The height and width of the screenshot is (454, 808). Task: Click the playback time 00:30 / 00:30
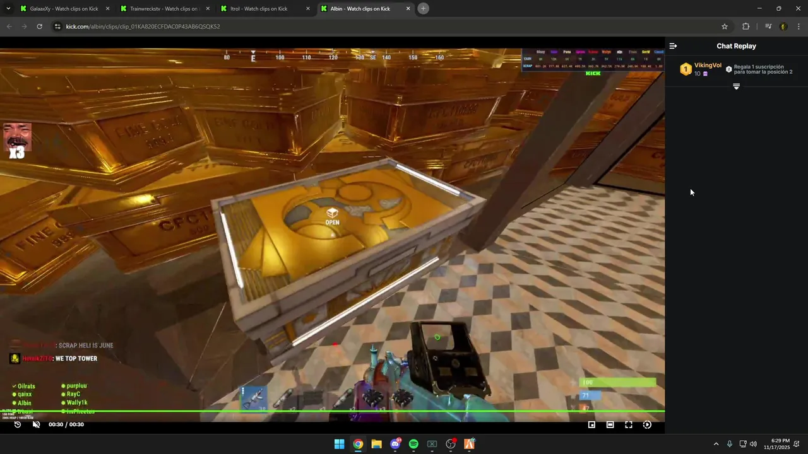click(66, 424)
